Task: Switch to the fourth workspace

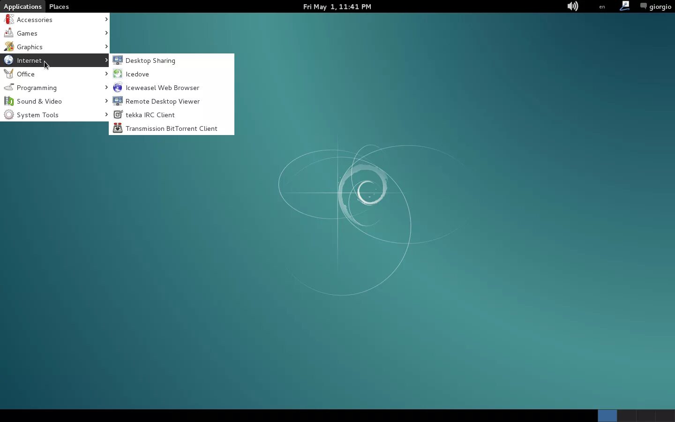Action: 665,416
